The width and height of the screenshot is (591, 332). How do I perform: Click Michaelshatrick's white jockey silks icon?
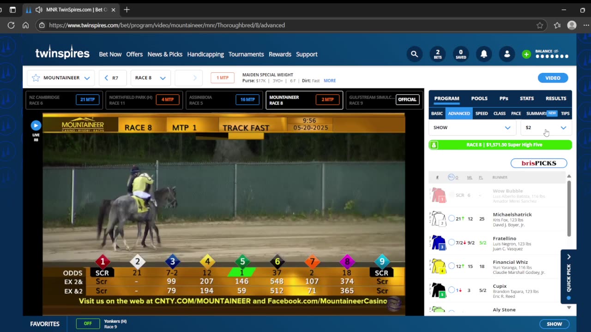point(438,219)
